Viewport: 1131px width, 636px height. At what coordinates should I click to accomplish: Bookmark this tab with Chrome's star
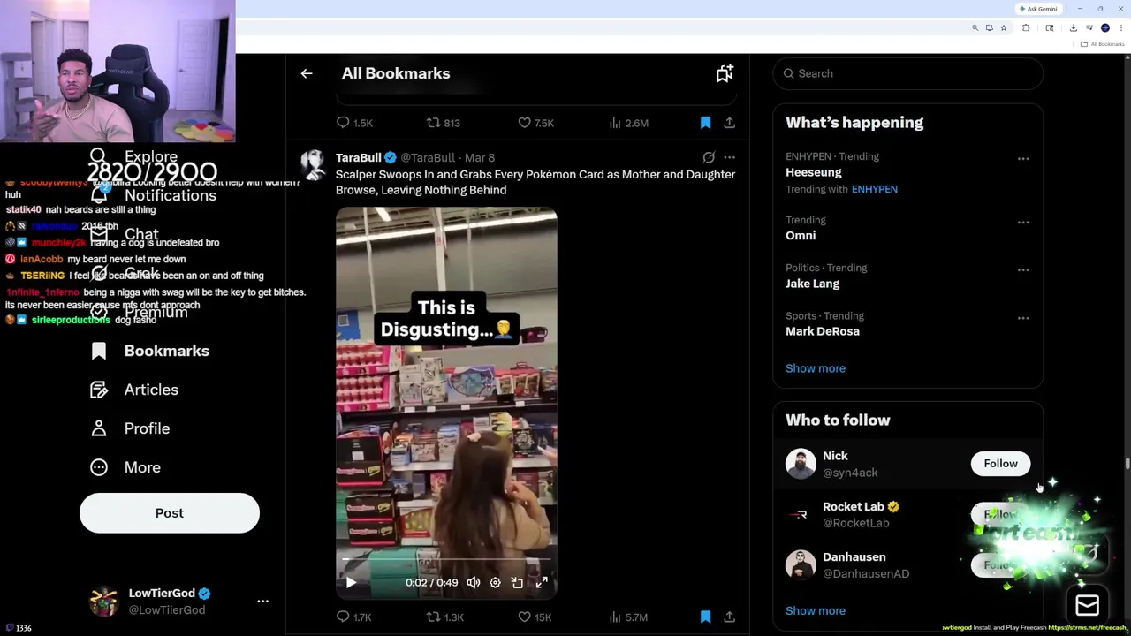[x=1003, y=28]
